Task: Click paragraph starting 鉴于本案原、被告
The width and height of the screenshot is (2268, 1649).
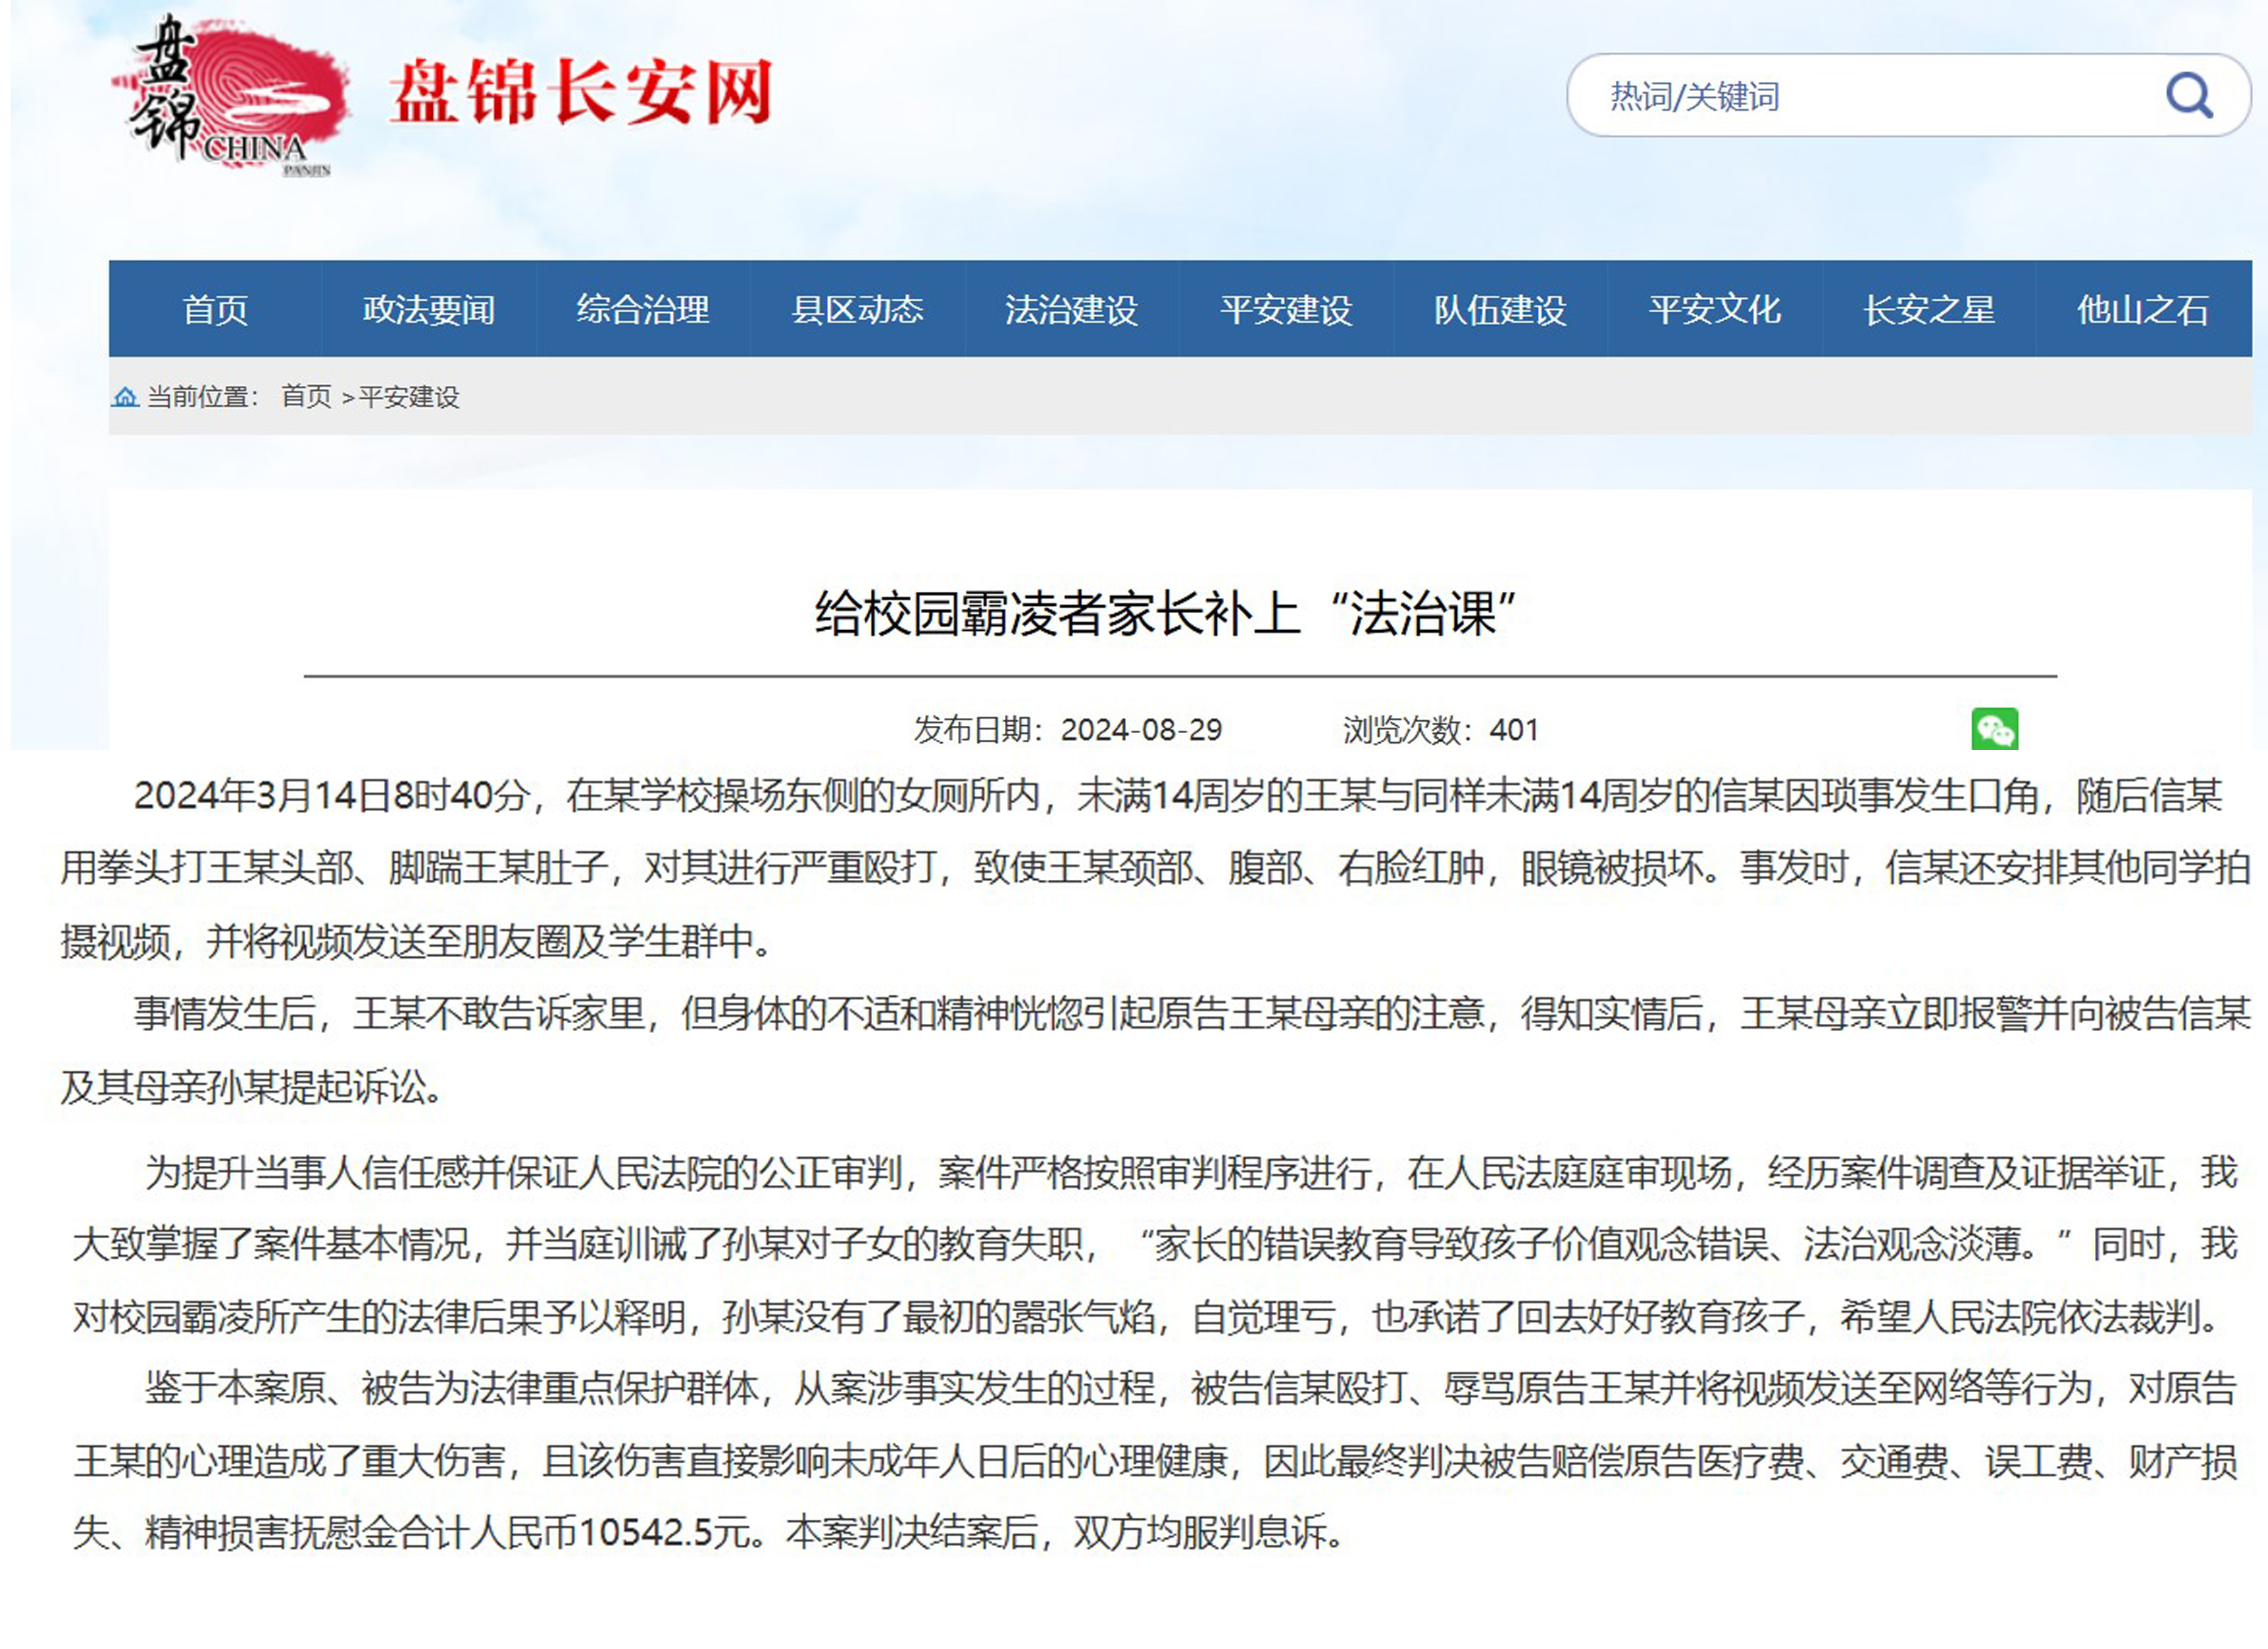Action: pos(1155,1460)
